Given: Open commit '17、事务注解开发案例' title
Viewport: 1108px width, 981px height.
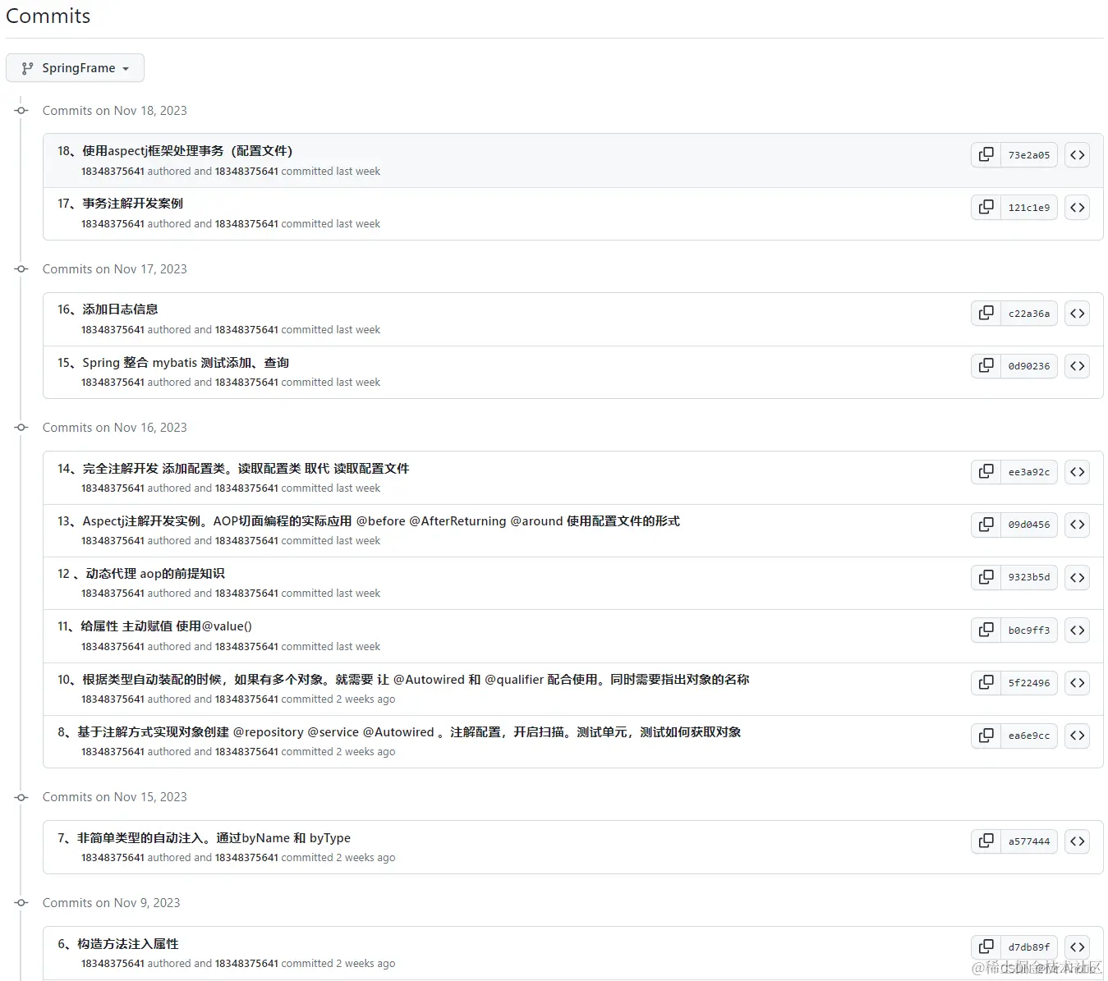Looking at the screenshot, I should (120, 204).
